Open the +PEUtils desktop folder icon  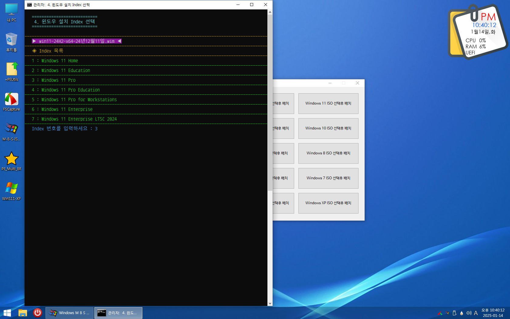pos(12,72)
